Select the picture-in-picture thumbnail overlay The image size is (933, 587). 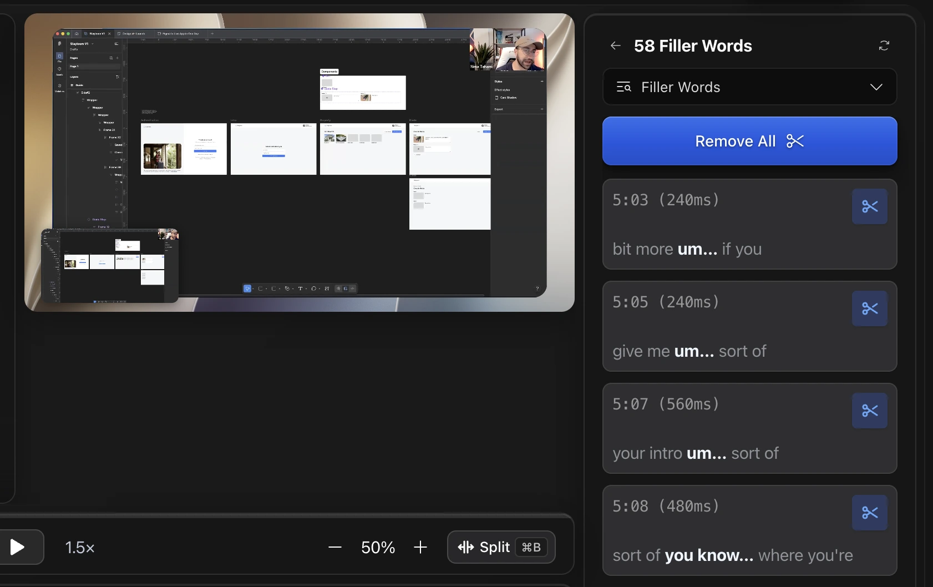click(x=110, y=266)
